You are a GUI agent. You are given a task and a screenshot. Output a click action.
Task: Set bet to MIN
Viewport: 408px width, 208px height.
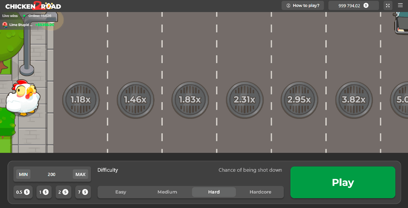tap(23, 175)
